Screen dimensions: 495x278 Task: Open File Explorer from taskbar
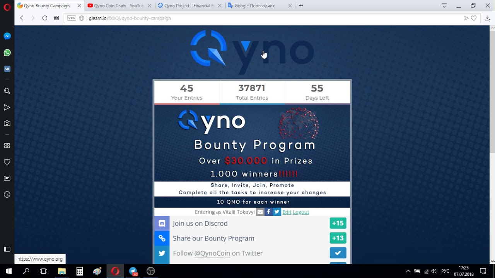click(62, 271)
